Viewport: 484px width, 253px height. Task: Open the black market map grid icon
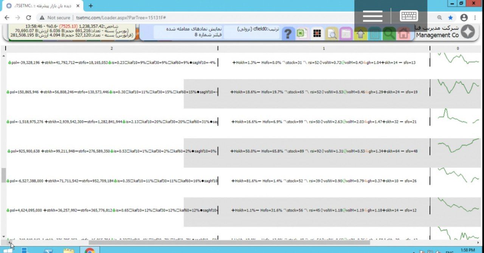point(317,34)
